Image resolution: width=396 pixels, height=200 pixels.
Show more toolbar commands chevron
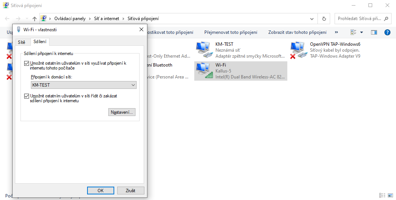point(336,32)
